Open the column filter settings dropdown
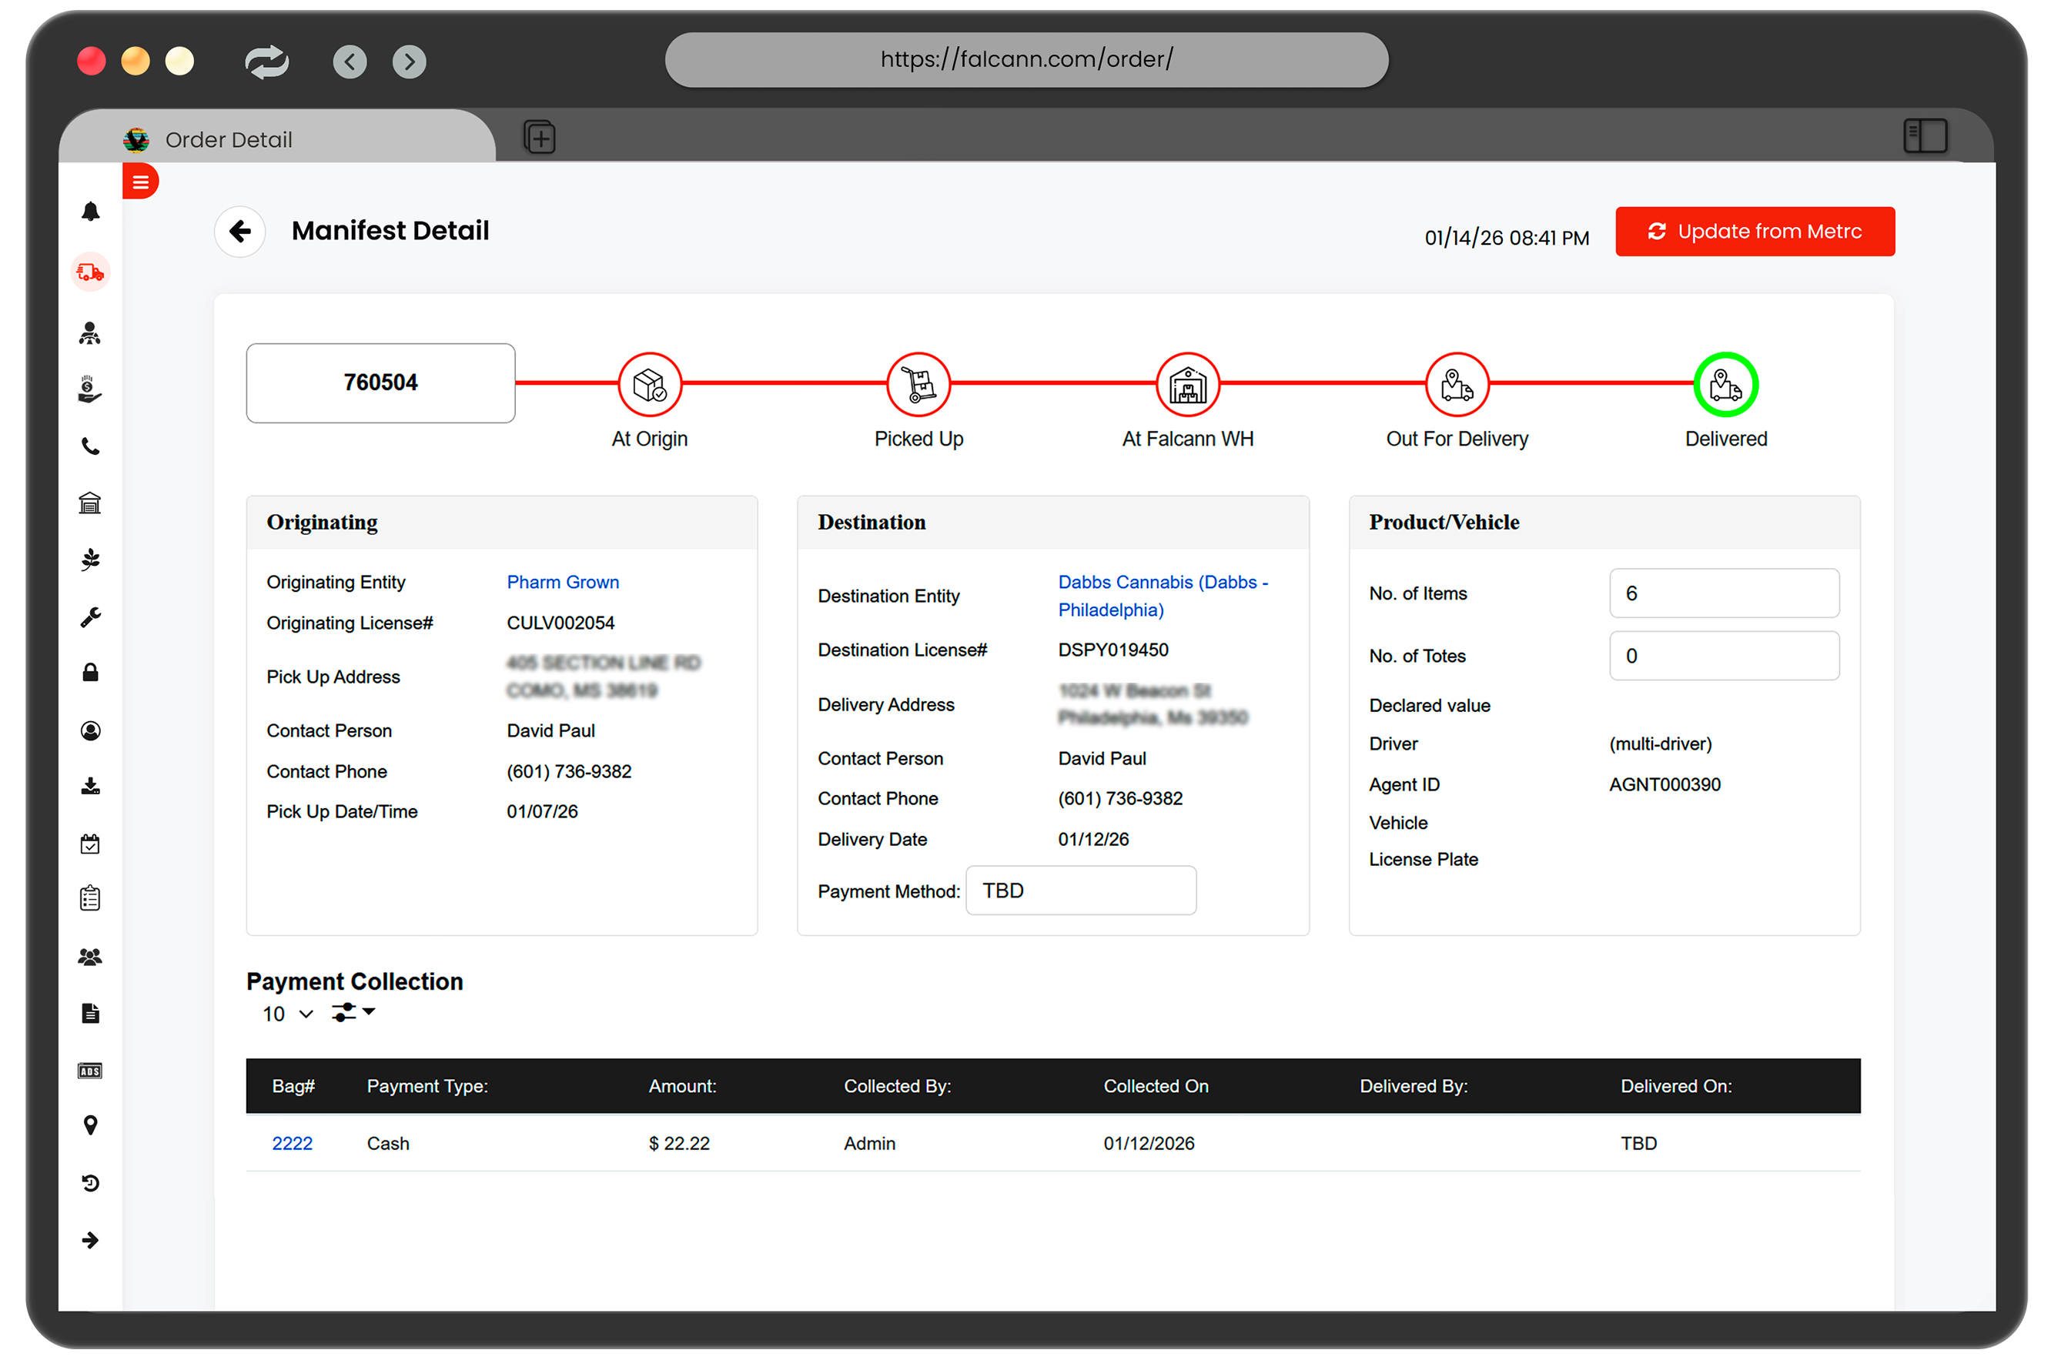 click(x=353, y=1012)
